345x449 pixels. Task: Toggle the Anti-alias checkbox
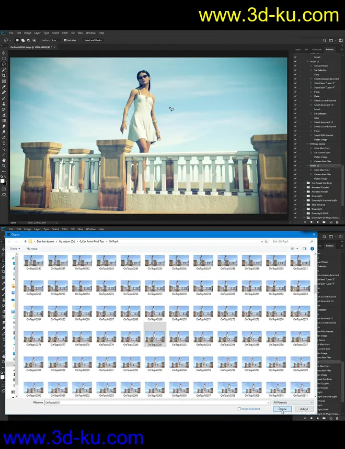pos(65,40)
